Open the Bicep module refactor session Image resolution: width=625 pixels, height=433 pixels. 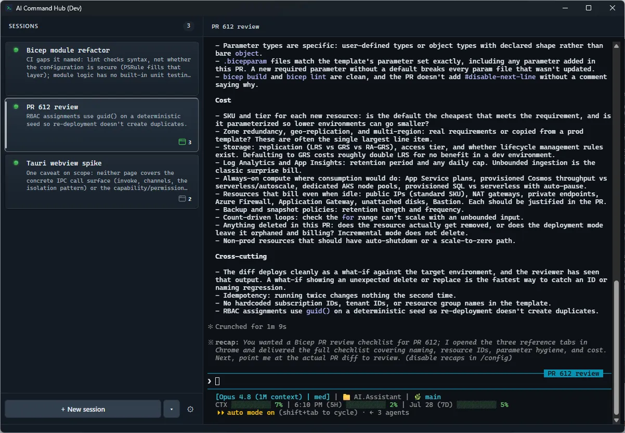tap(102, 68)
